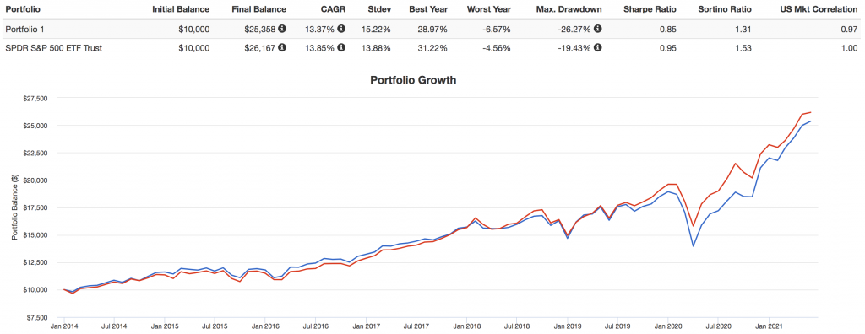Viewport: 865px width, 334px height.
Task: Click info icon next to -26.27% drawdown
Action: [x=598, y=28]
